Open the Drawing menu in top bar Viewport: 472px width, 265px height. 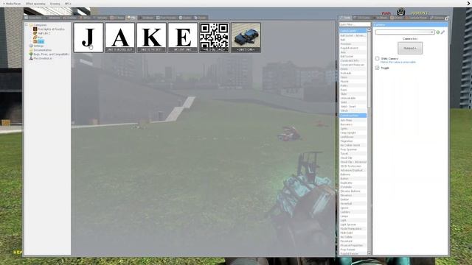[x=55, y=4]
